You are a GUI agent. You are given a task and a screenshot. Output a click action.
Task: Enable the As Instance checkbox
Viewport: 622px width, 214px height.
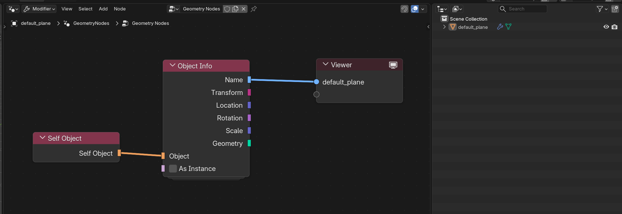pos(173,168)
